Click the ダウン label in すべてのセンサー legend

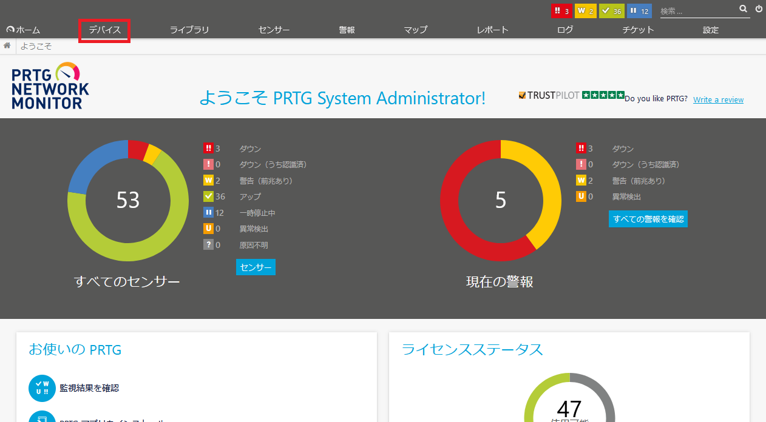(x=250, y=149)
